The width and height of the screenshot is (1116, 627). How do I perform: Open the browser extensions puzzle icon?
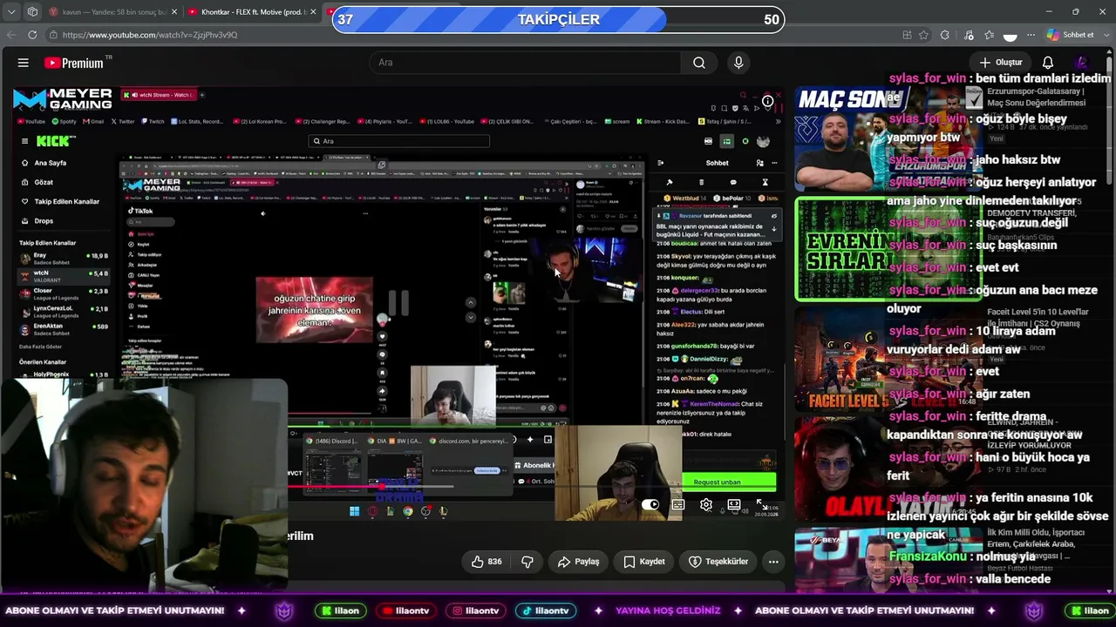coord(945,35)
